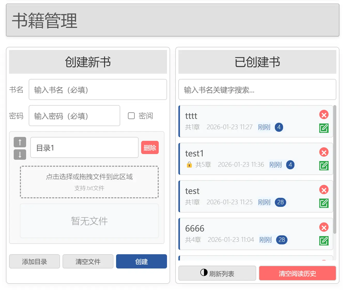
Task: Click the 创建新书 panel heading
Action: pos(88,62)
